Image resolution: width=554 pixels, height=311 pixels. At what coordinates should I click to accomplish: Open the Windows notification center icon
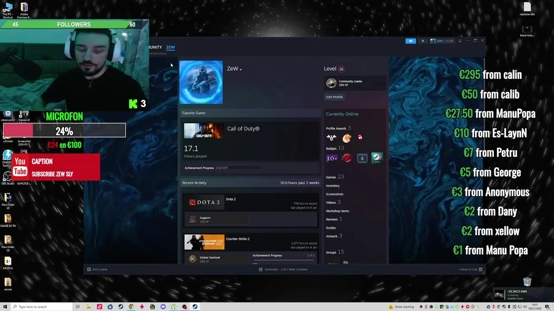(547, 307)
